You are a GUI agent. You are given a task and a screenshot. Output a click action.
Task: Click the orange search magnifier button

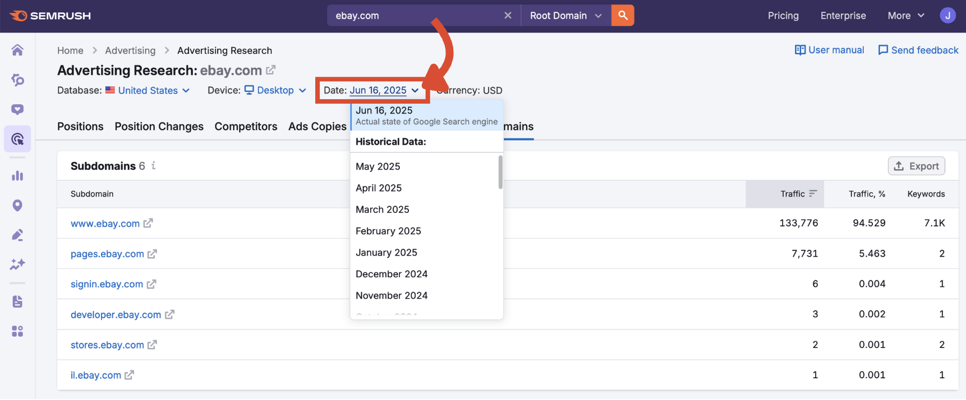[x=623, y=16]
